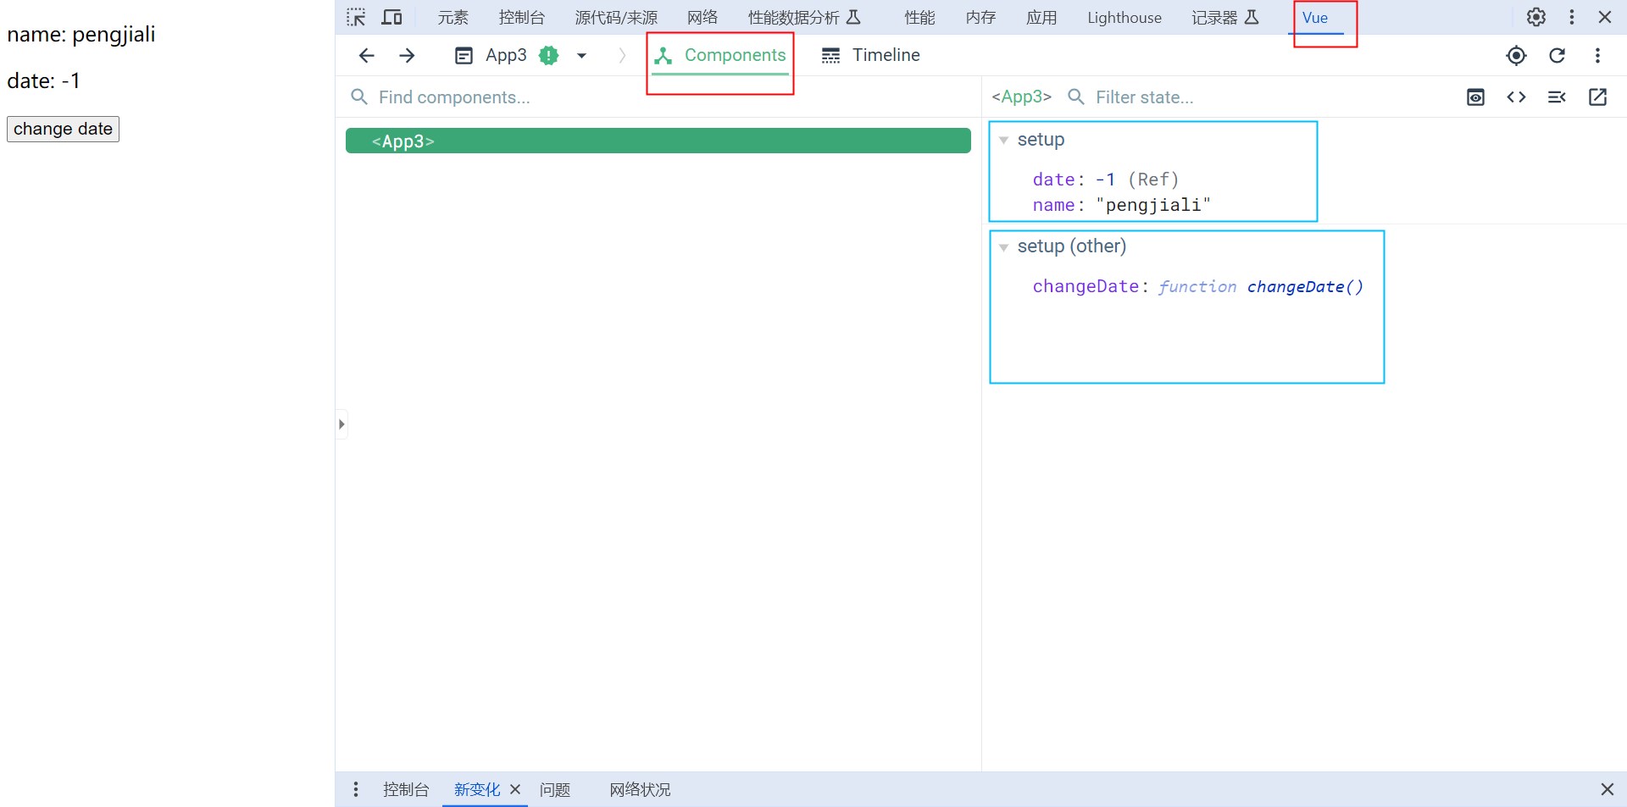Open the Lighthouse panel tab
1627x807 pixels.
coord(1124,18)
